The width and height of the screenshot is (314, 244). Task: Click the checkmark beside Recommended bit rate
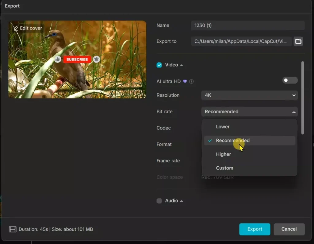[210, 141]
